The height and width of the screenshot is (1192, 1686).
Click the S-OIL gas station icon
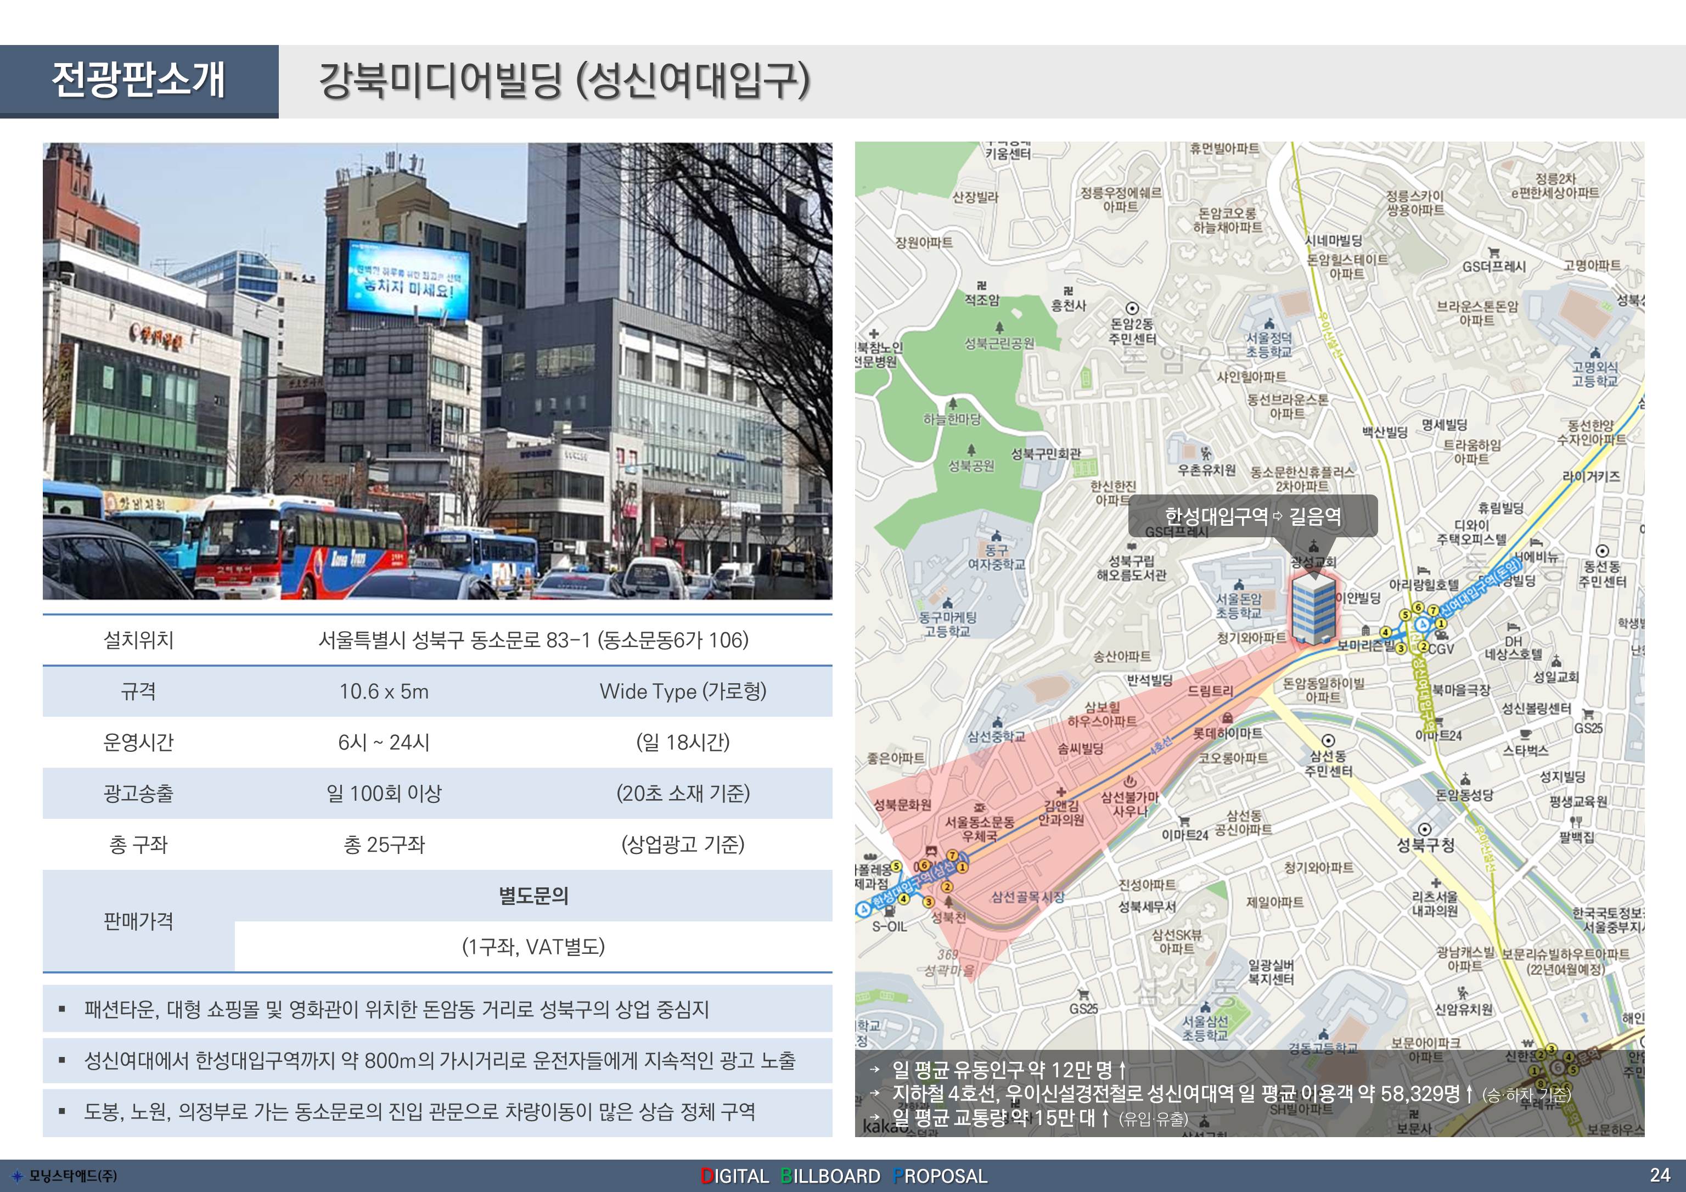889,912
